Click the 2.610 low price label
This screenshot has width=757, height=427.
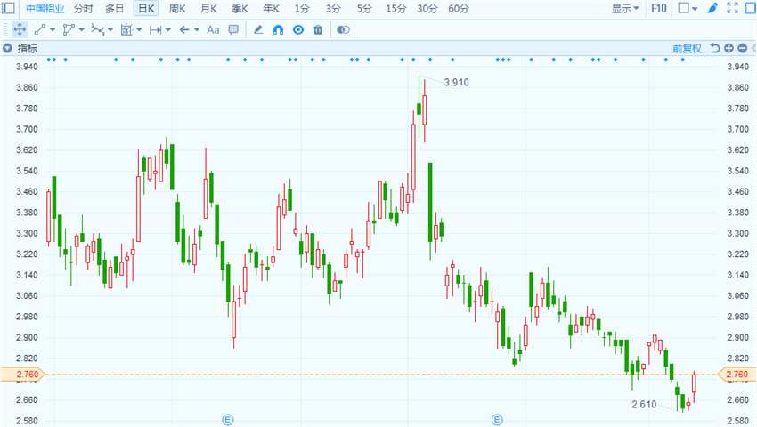pyautogui.click(x=644, y=405)
